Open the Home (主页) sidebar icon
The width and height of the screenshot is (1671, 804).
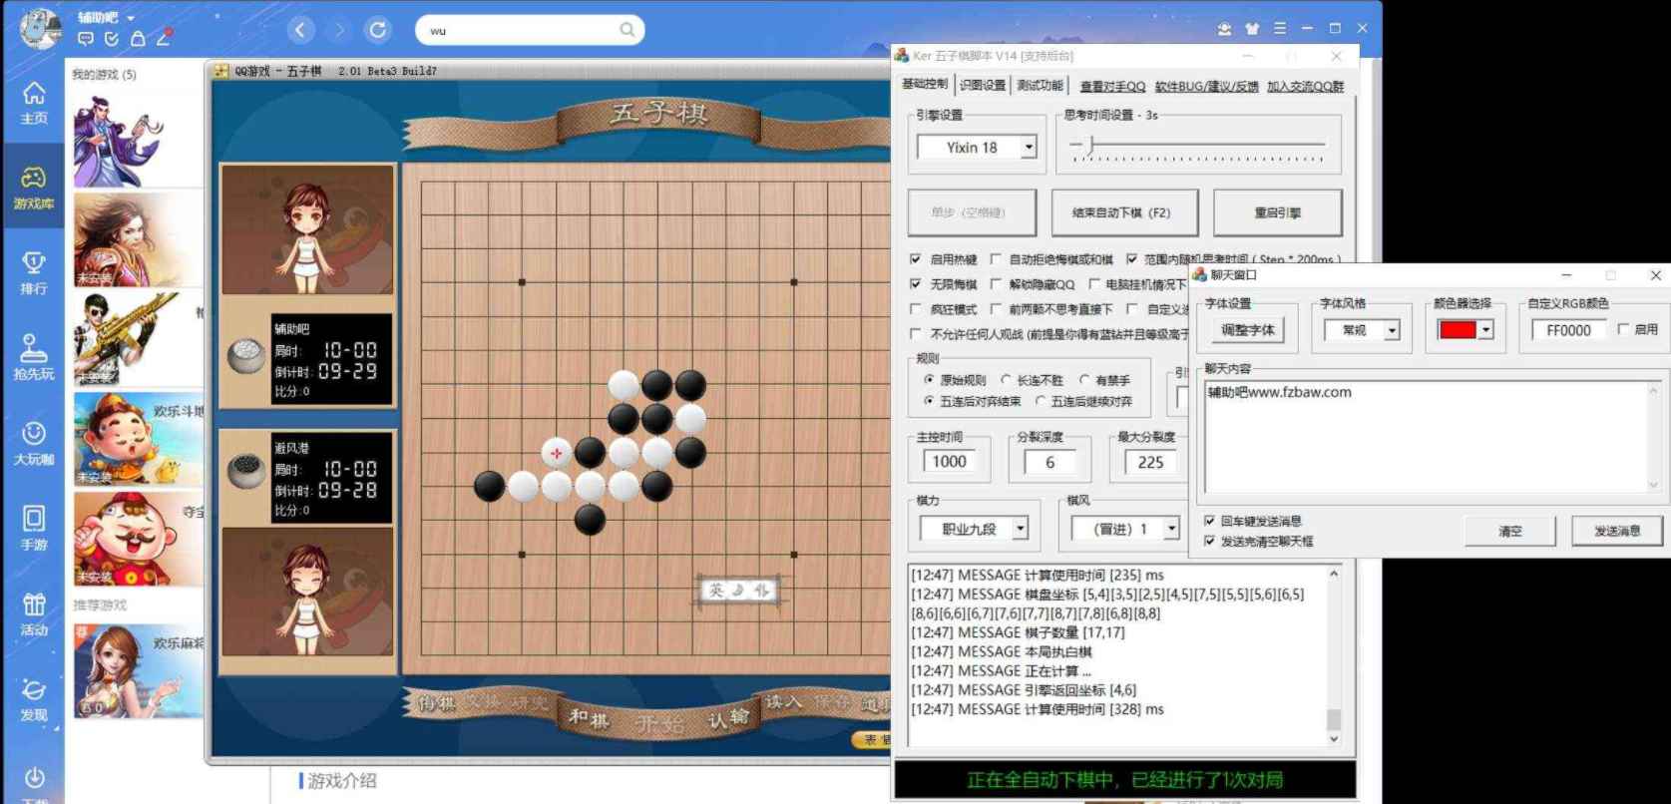[x=34, y=103]
